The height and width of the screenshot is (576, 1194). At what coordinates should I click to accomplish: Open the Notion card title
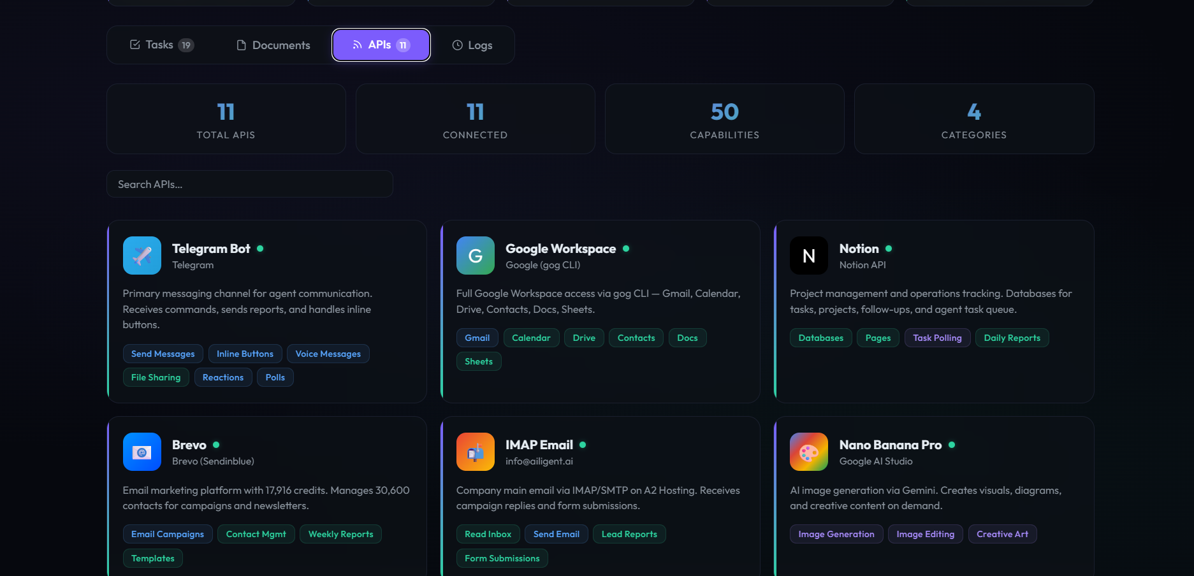(x=859, y=248)
